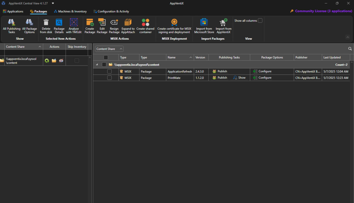Publish the PrintMate package

[x=219, y=78]
